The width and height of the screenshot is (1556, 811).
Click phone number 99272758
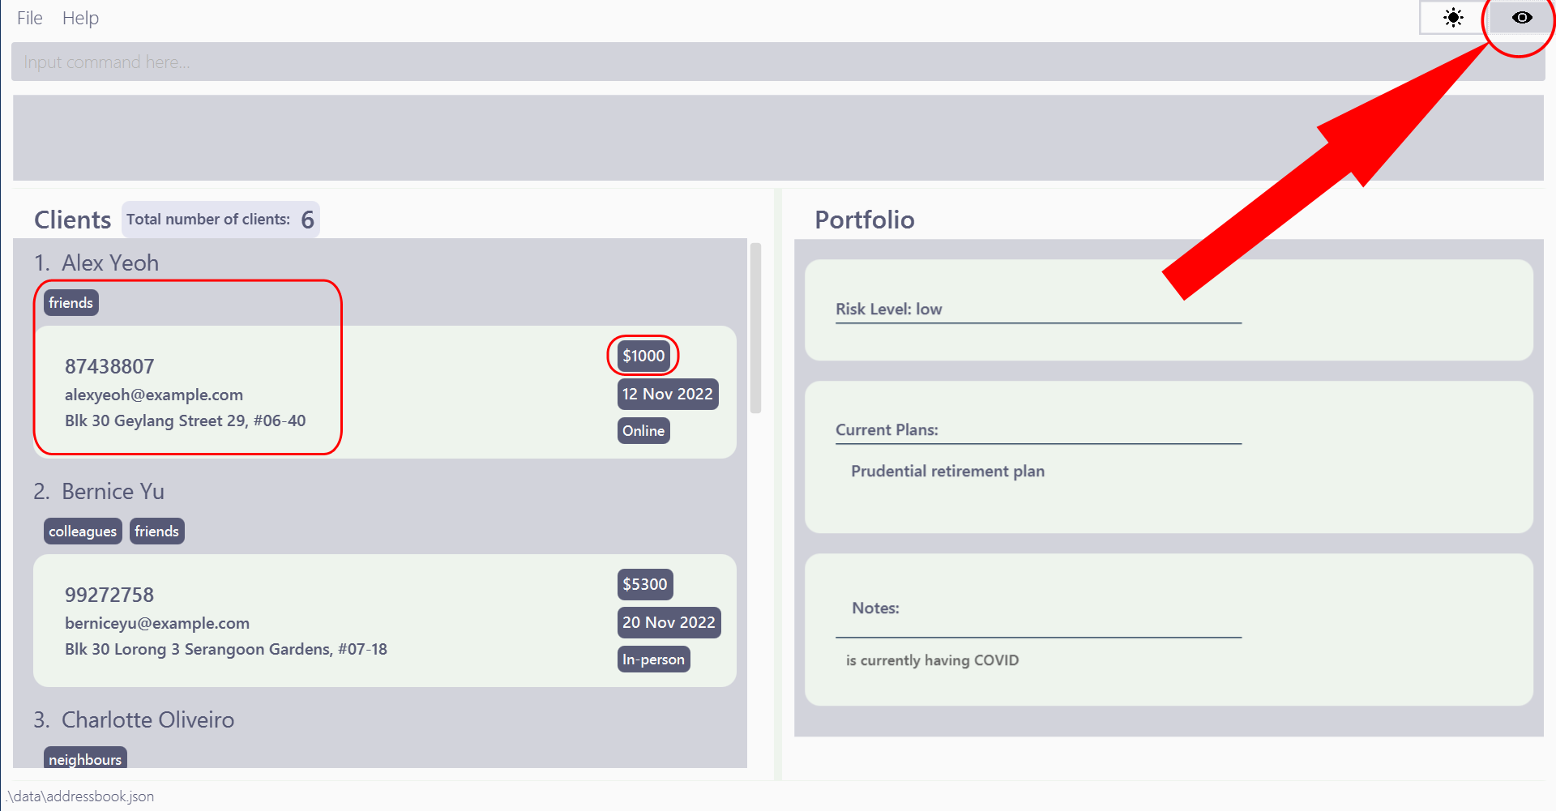click(109, 595)
